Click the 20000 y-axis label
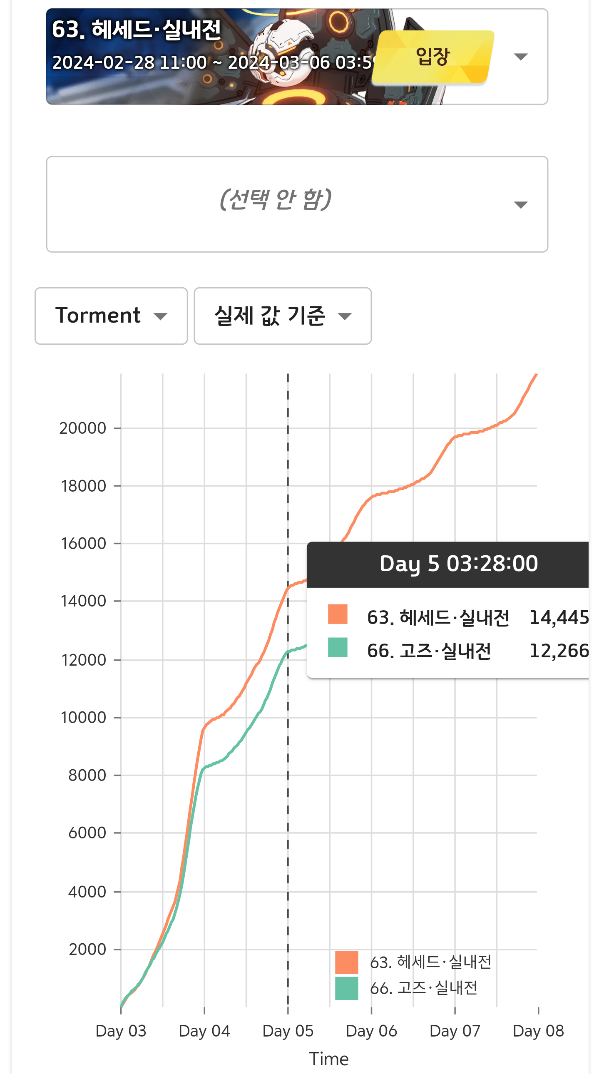Image resolution: width=599 pixels, height=1074 pixels. (x=82, y=428)
